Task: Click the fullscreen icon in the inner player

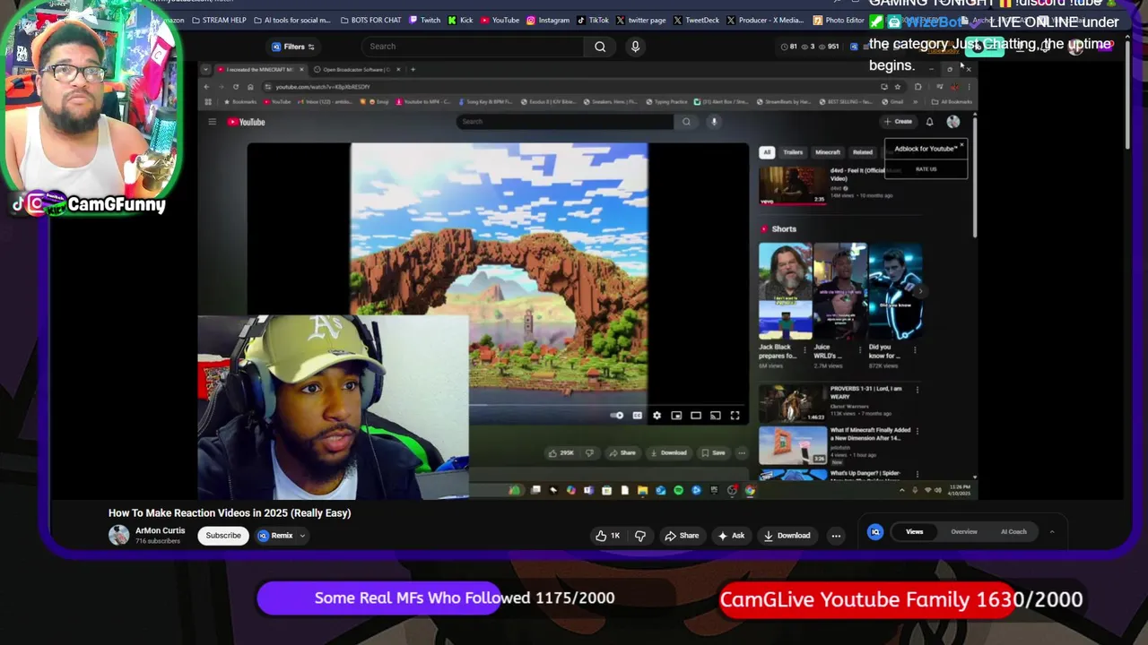Action: coord(735,416)
